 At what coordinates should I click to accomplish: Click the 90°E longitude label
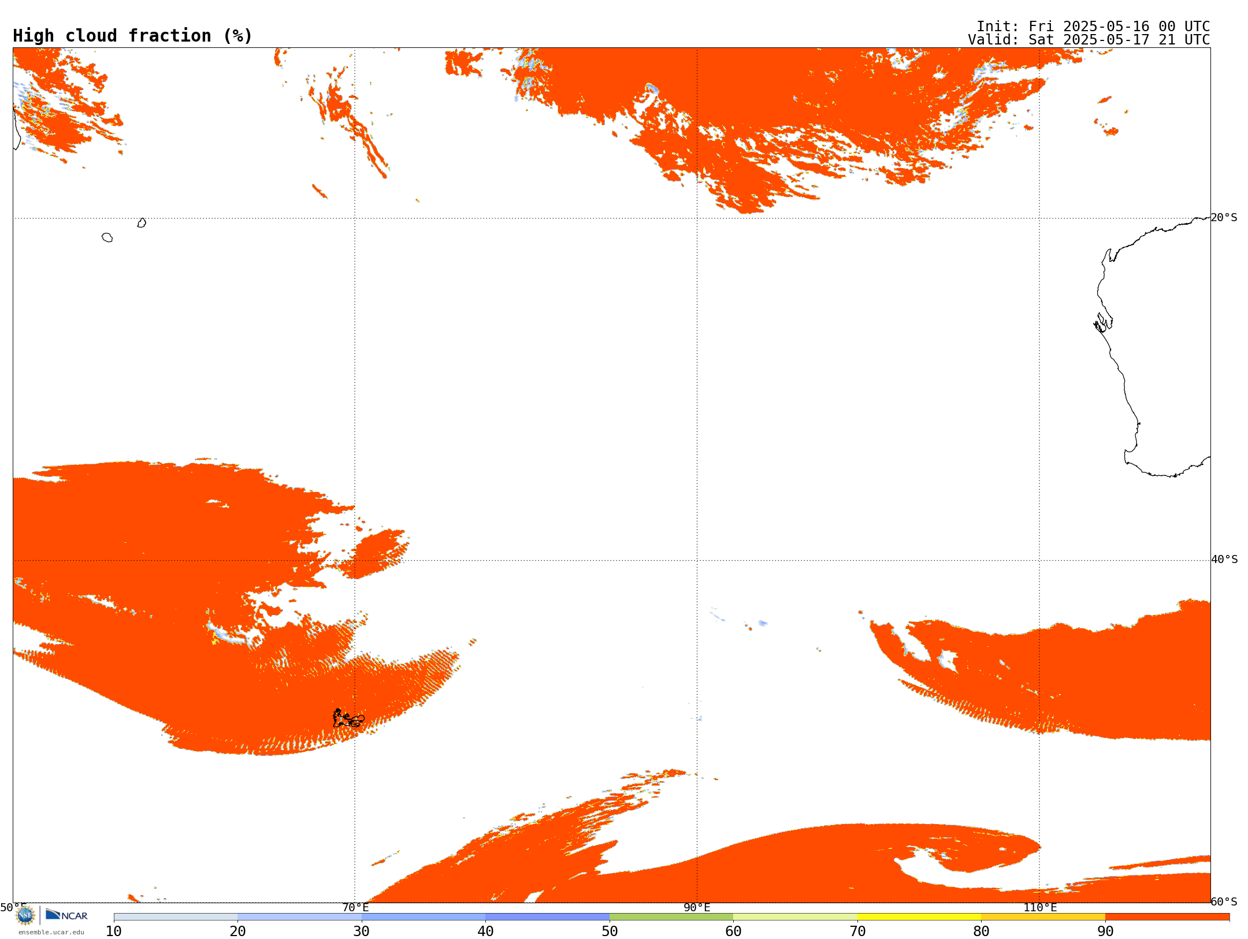pyautogui.click(x=697, y=907)
